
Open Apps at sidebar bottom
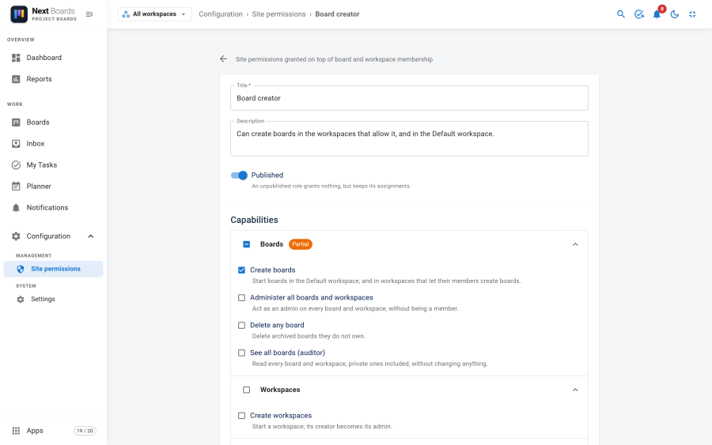point(35,431)
